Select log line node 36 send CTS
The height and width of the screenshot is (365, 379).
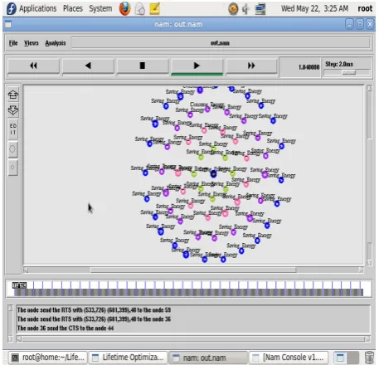66,328
